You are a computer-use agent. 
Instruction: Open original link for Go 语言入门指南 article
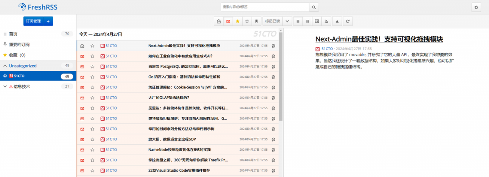pos(273,77)
